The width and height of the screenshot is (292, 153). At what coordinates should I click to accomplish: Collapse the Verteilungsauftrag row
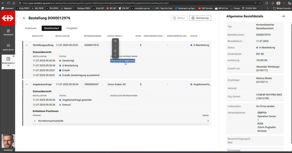pos(26,45)
